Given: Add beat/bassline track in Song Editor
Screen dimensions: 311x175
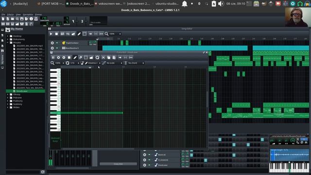Looking at the screenshot, I should point(62,34).
